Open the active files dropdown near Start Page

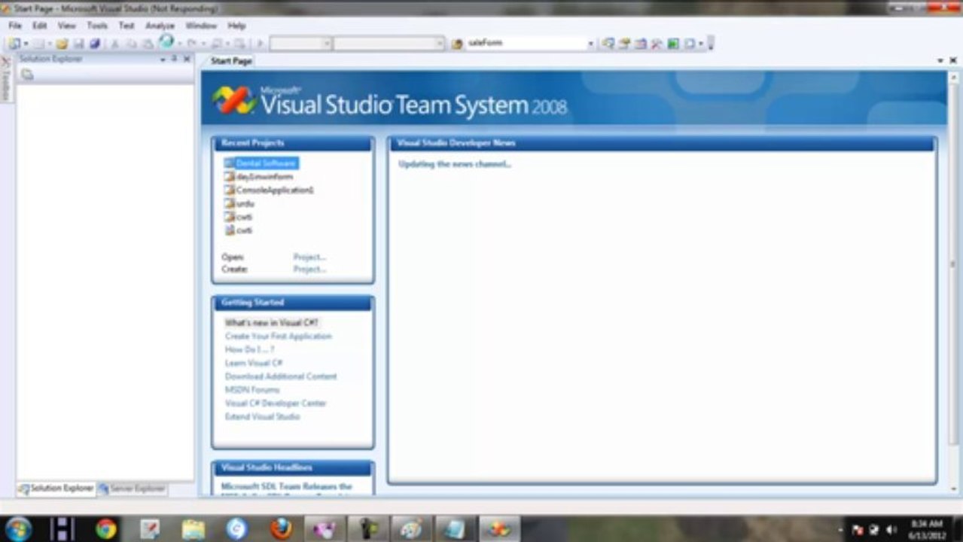coord(940,60)
